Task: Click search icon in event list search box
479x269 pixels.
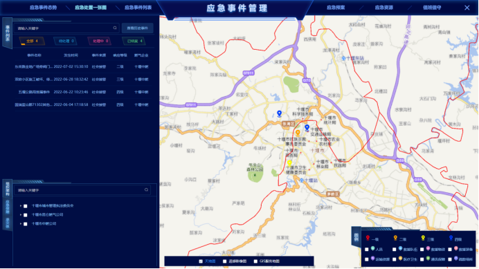Action: (115, 28)
